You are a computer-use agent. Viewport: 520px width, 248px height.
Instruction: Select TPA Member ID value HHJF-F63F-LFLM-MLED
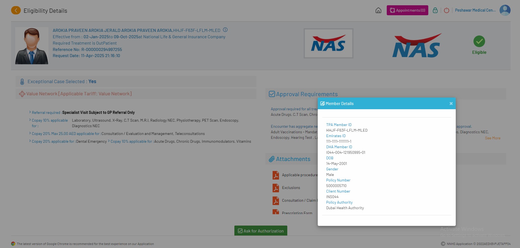[347, 130]
